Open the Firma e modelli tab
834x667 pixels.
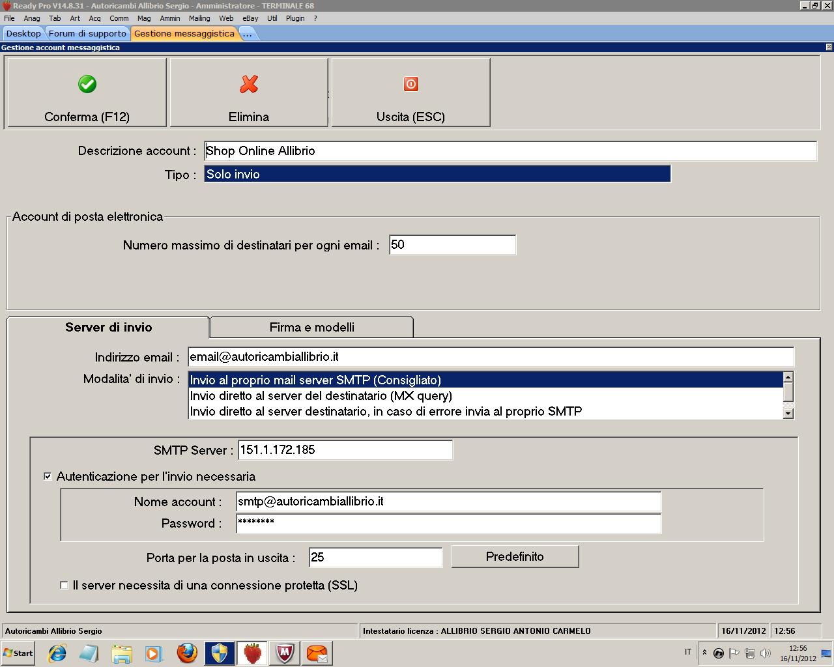(312, 327)
